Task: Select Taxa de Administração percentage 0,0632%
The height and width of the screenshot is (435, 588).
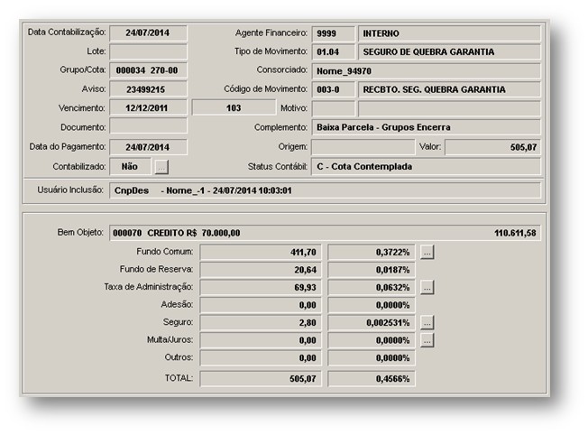Action: 372,288
